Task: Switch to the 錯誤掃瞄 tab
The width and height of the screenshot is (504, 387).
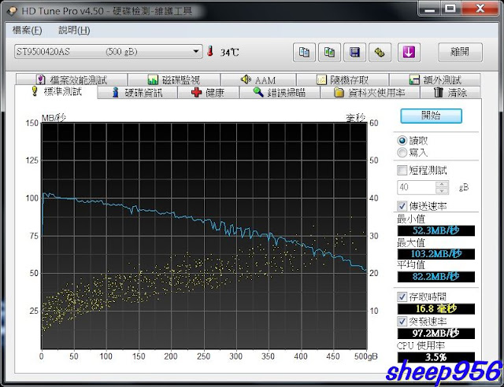Action: point(280,93)
